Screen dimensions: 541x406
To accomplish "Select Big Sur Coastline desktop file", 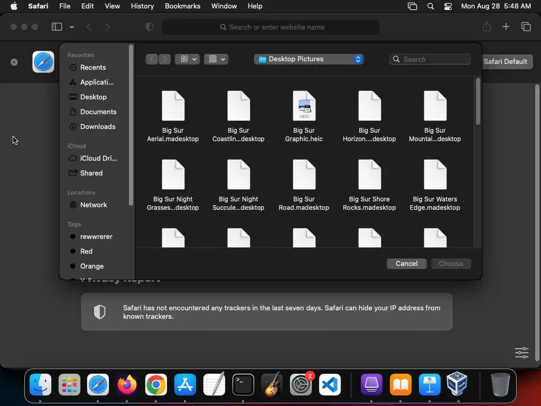I will 238,116.
